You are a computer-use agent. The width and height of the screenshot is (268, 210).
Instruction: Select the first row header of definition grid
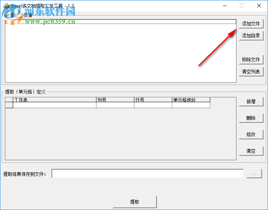[9, 105]
